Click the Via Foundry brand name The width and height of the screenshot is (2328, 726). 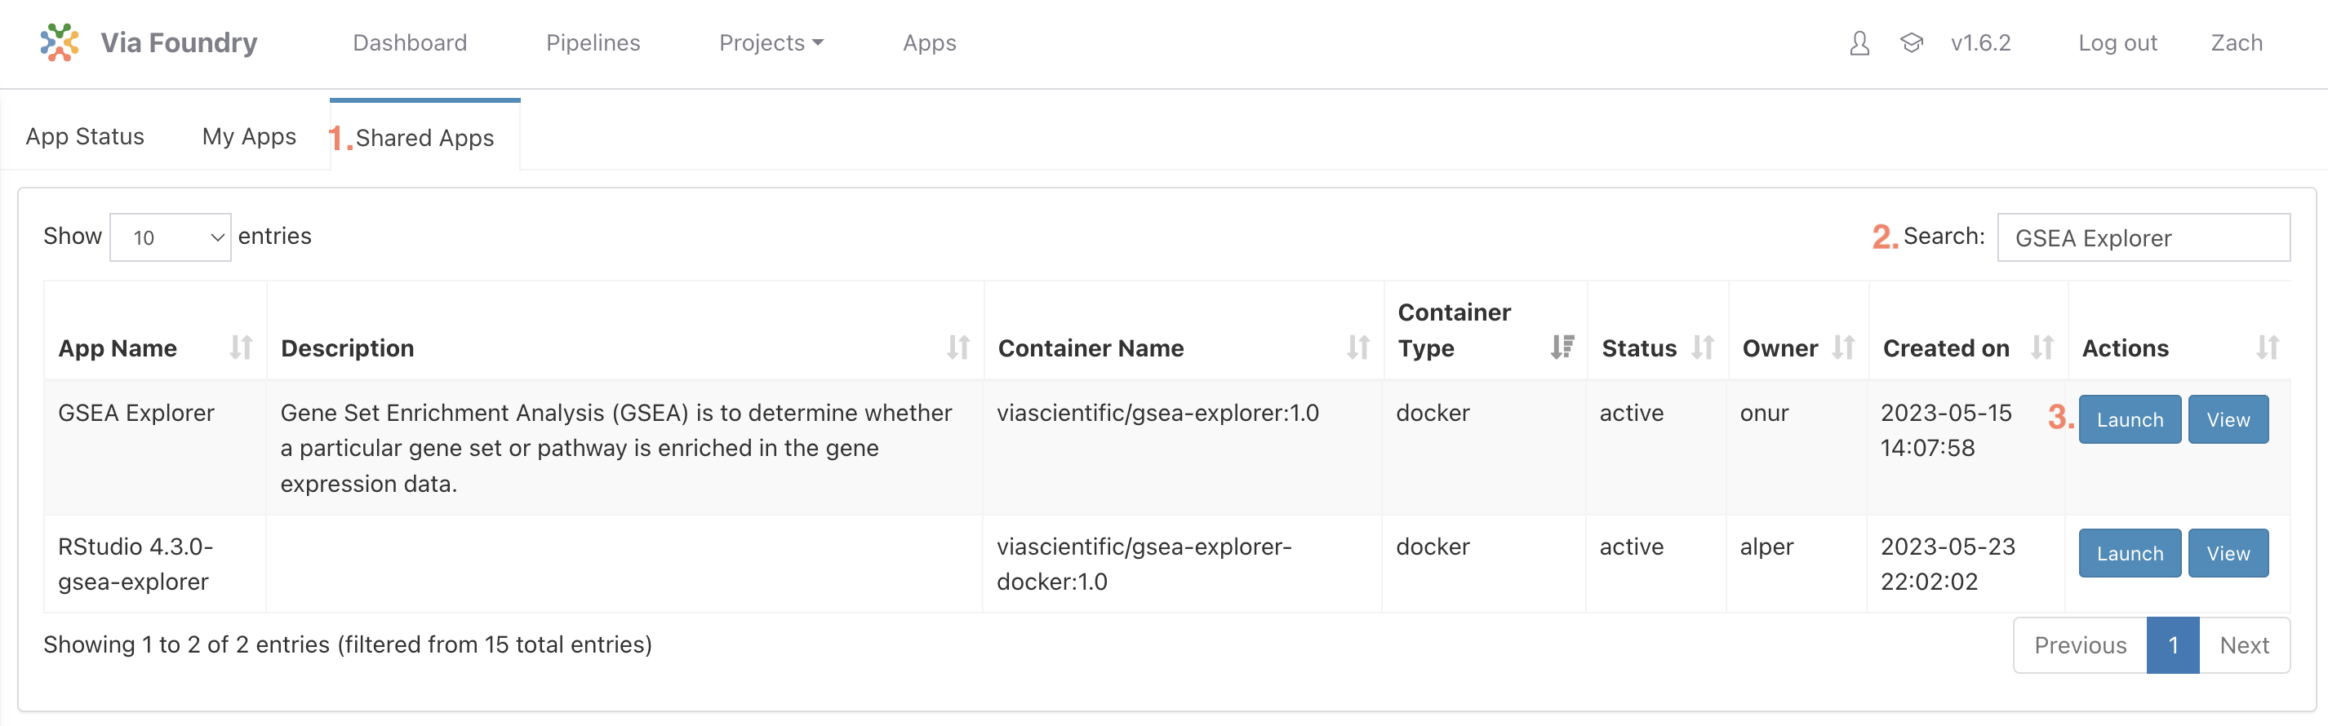point(179,42)
